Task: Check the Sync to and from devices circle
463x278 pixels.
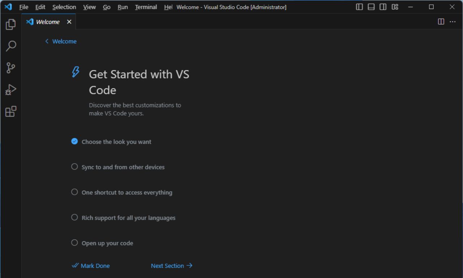Action: (x=75, y=167)
